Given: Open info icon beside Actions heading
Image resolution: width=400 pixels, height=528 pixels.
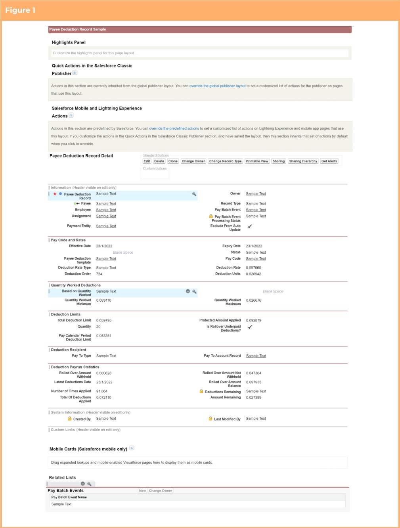Looking at the screenshot, I should pos(71,115).
